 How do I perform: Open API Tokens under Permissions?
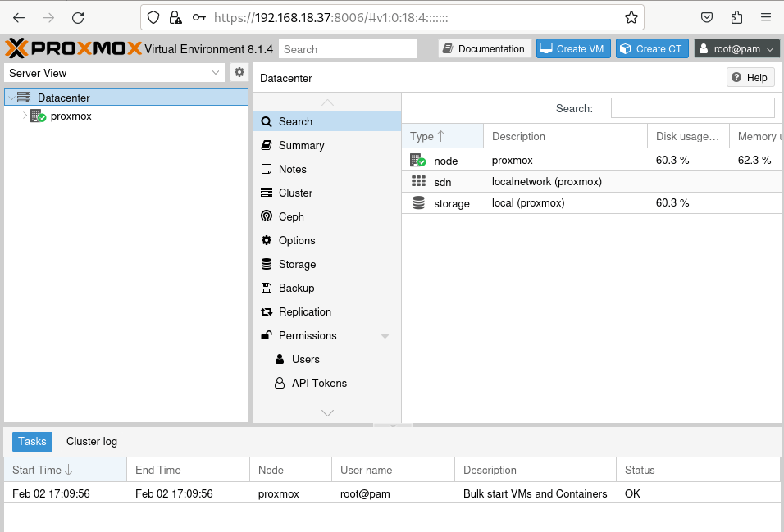click(327, 383)
